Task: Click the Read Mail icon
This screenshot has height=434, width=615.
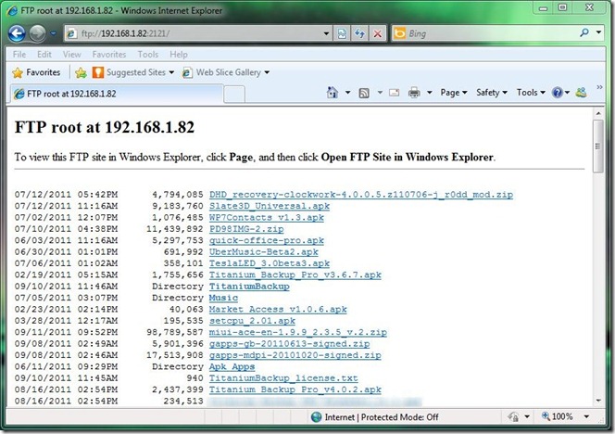Action: 395,93
